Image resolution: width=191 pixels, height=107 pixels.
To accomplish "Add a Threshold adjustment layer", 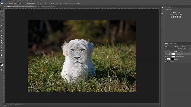I will tap(176, 17).
